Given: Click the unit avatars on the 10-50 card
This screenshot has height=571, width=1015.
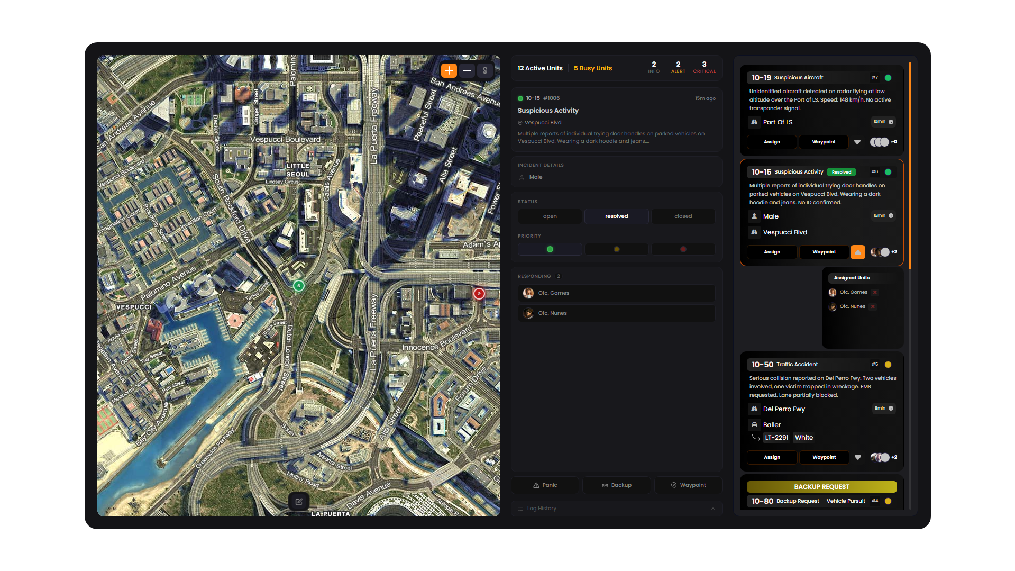Looking at the screenshot, I should click(x=880, y=457).
